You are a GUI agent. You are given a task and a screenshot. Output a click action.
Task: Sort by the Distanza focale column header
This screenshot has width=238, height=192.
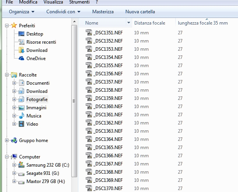[x=150, y=23]
